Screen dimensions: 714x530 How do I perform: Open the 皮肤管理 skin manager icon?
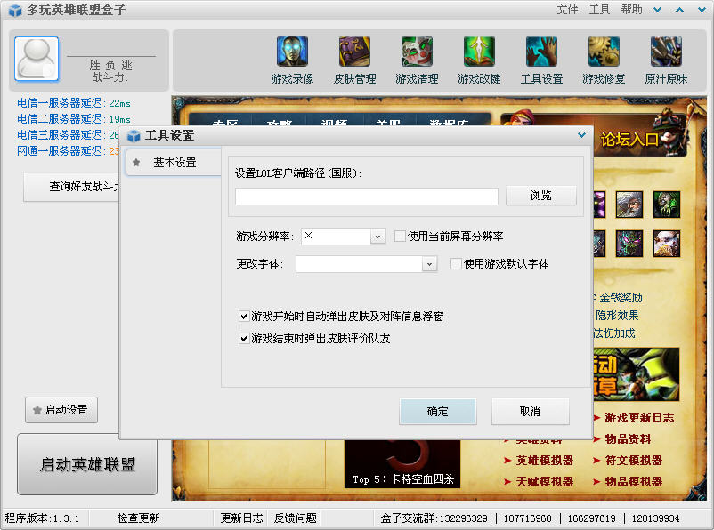(x=354, y=52)
